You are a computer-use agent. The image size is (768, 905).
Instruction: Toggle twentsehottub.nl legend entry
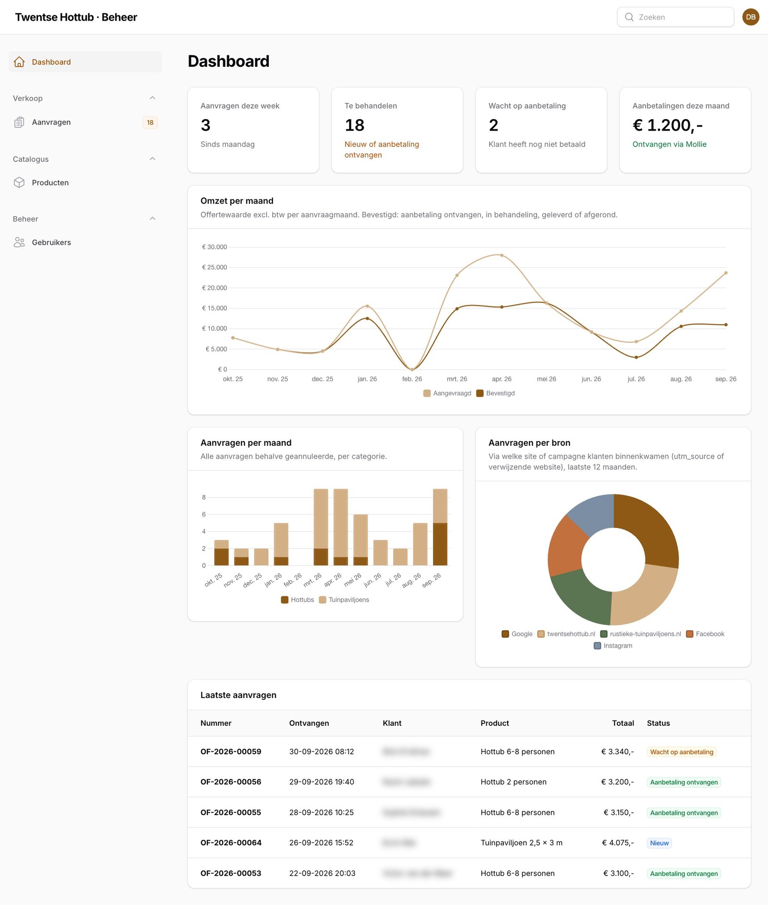click(566, 634)
